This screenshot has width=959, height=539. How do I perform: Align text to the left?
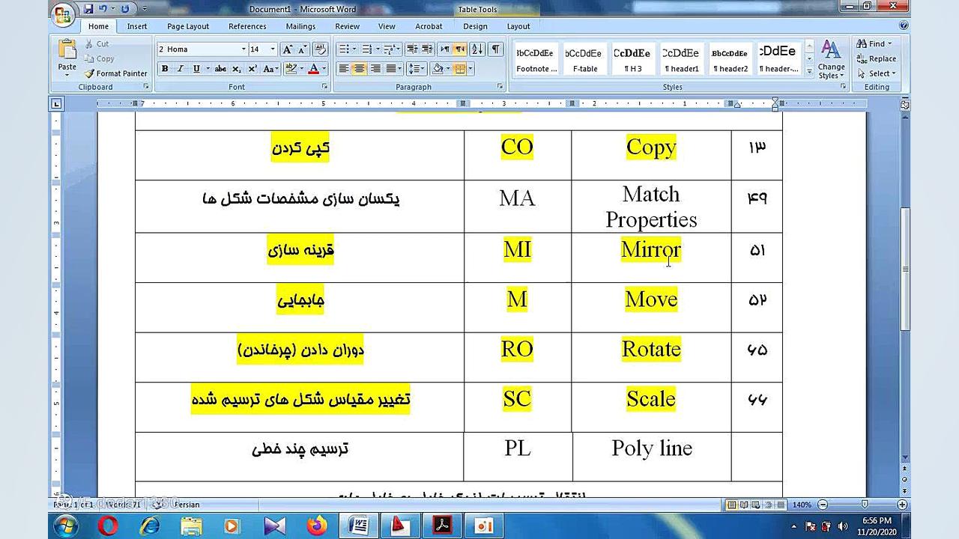click(x=344, y=69)
